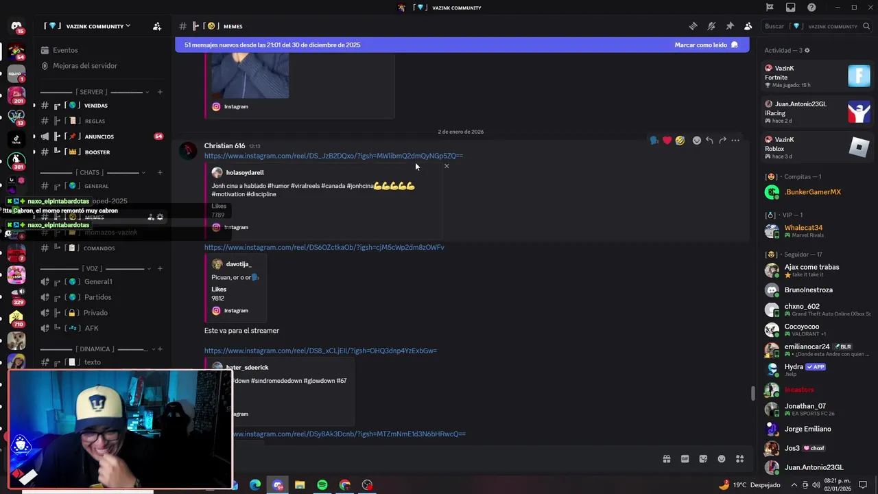Open the top Instagram video thumbnail

250,75
